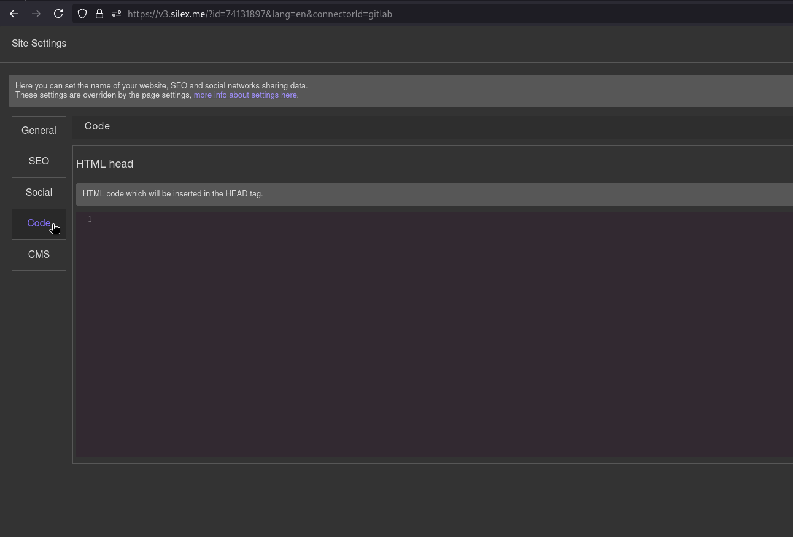Open the CMS settings section
The height and width of the screenshot is (537, 793).
(39, 254)
